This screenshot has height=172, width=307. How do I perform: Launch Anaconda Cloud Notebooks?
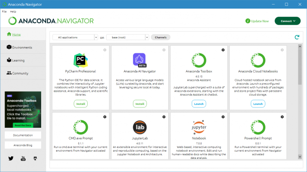[258, 104]
